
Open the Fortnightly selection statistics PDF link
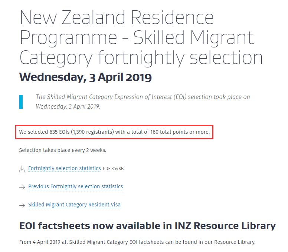(x=64, y=168)
